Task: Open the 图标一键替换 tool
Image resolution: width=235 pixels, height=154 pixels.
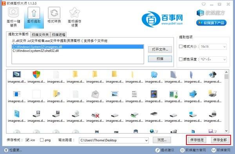Action: click(13, 17)
